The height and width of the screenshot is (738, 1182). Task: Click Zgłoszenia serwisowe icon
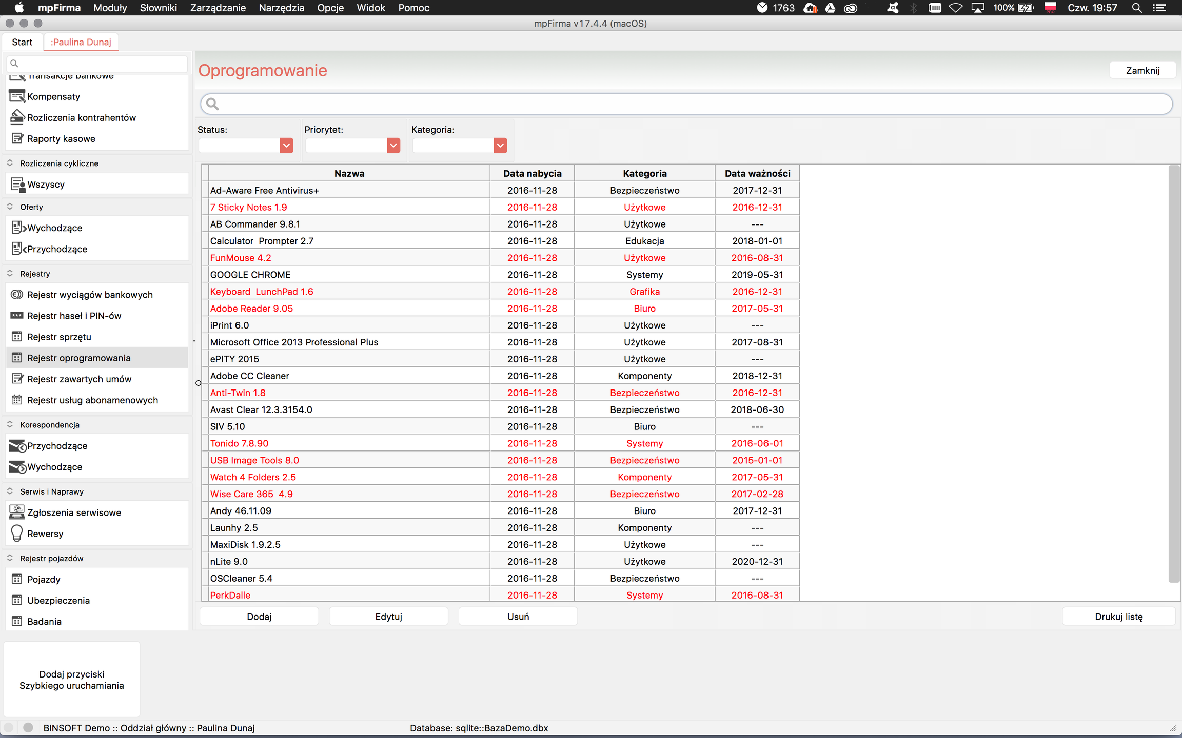tap(17, 512)
